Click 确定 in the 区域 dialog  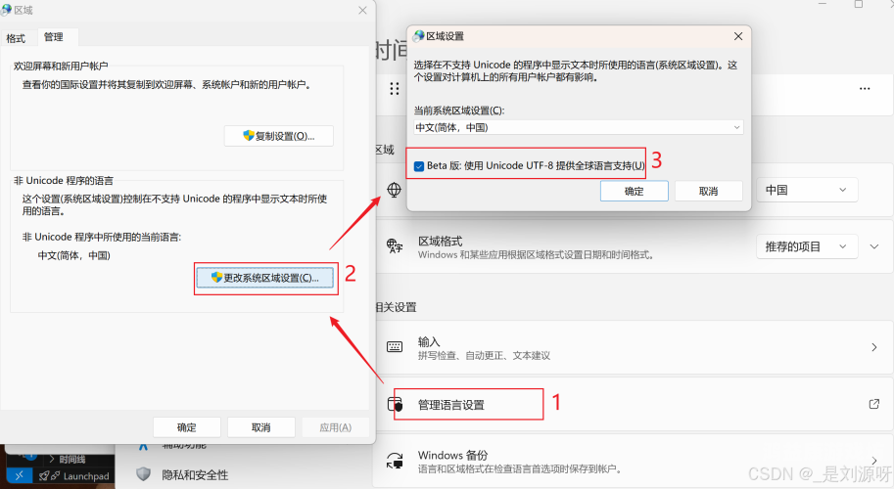pyautogui.click(x=186, y=427)
